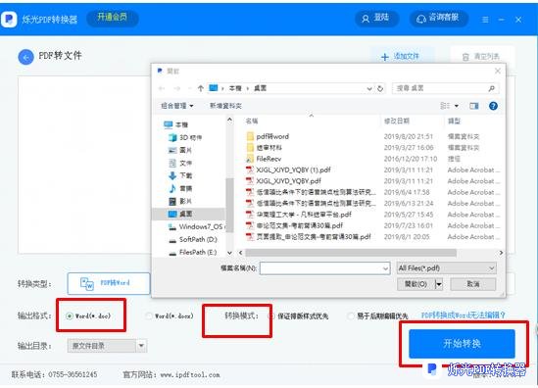Select the downloads folder with blue arrow icon
This screenshot has width=538, height=388.
coord(180,175)
